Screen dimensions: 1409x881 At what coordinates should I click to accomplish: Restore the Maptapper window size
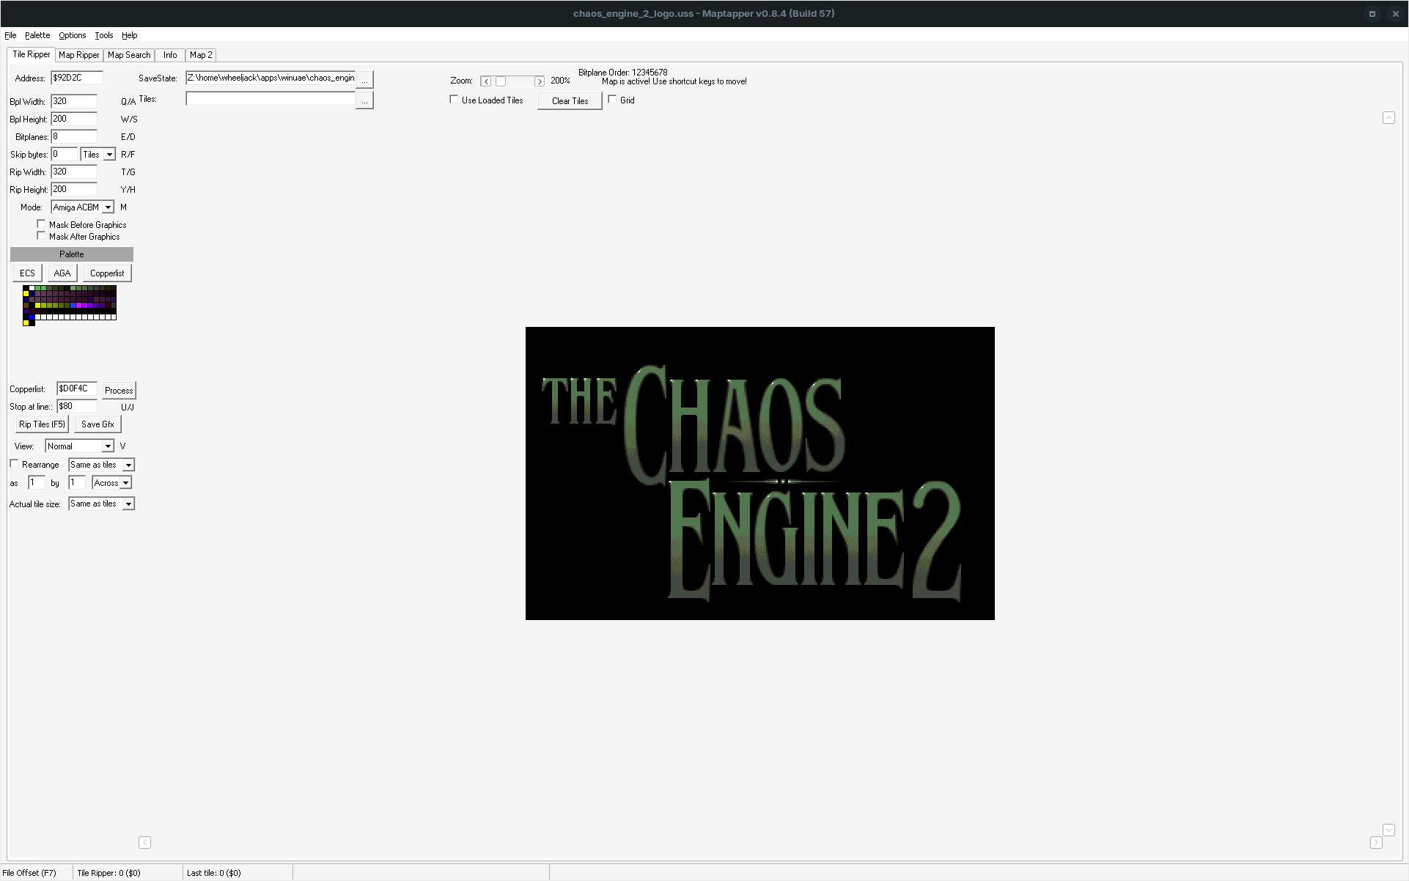tap(1372, 13)
